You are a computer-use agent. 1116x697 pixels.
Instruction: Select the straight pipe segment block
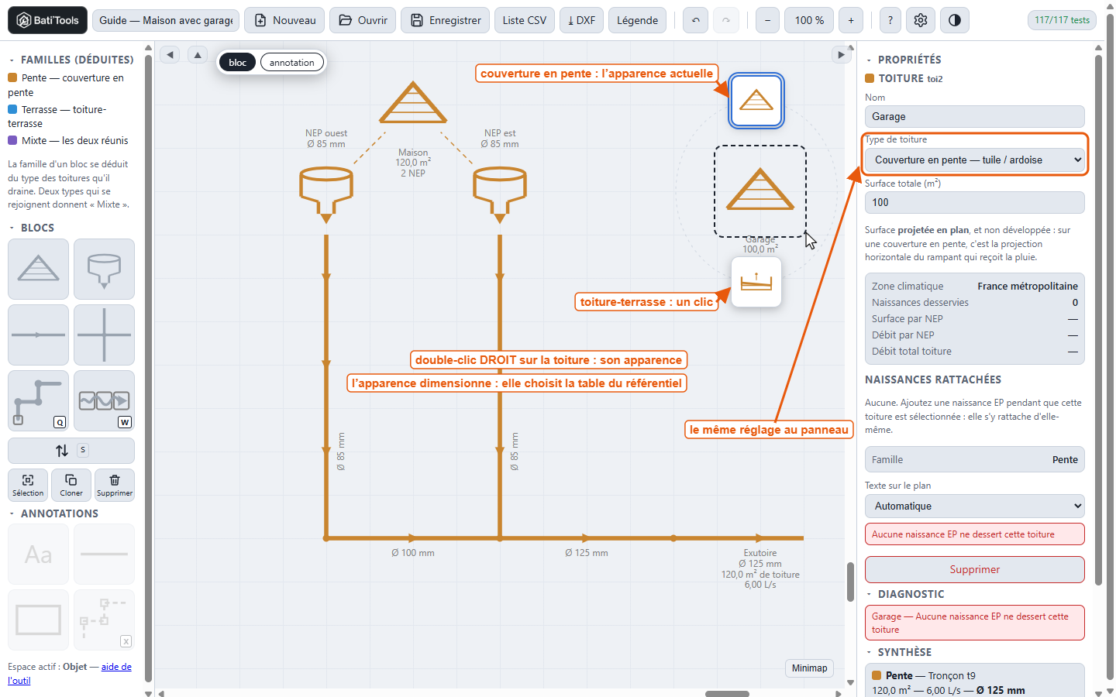38,335
